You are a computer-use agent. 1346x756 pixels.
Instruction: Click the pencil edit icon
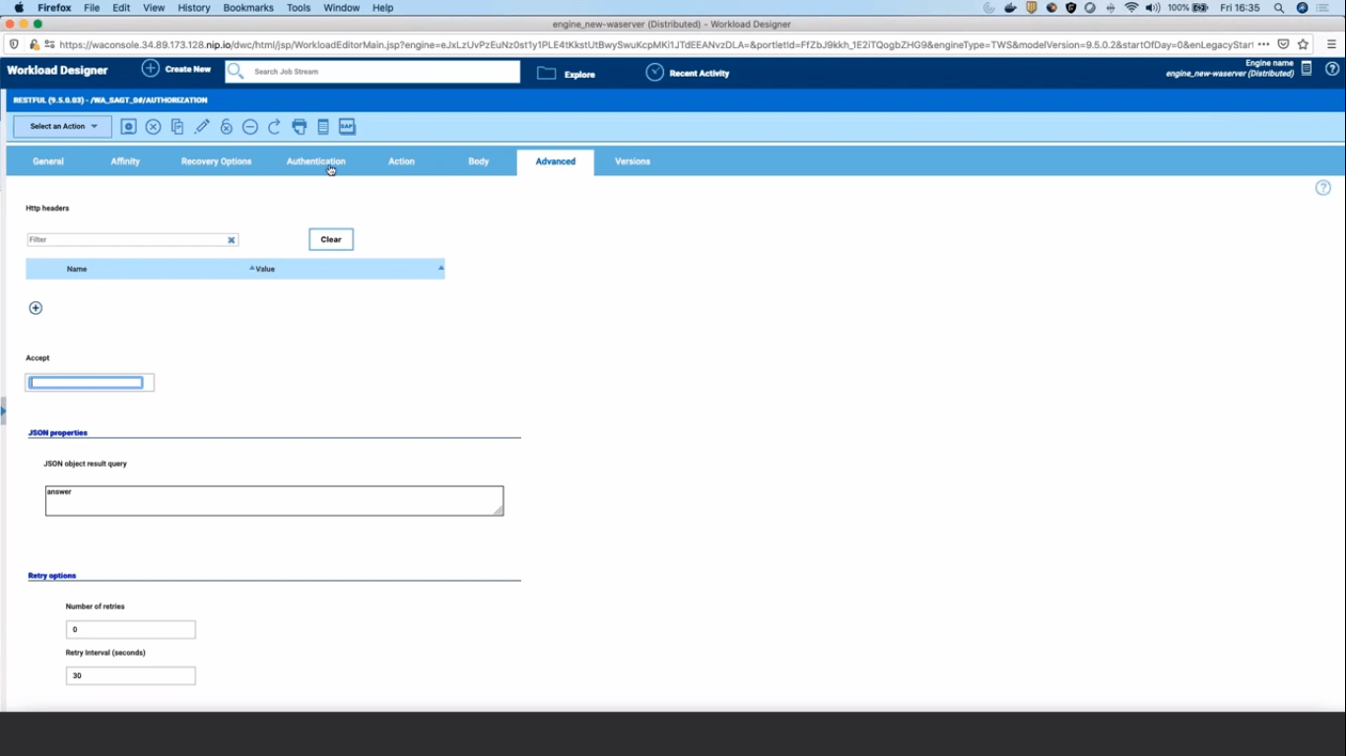pos(202,127)
